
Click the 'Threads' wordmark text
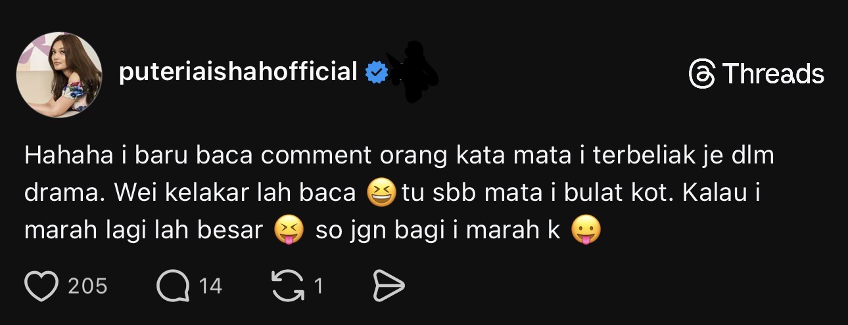[x=773, y=74]
